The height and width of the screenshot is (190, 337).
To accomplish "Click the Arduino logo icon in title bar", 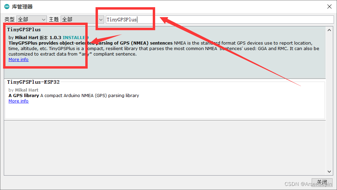I will pos(7,7).
